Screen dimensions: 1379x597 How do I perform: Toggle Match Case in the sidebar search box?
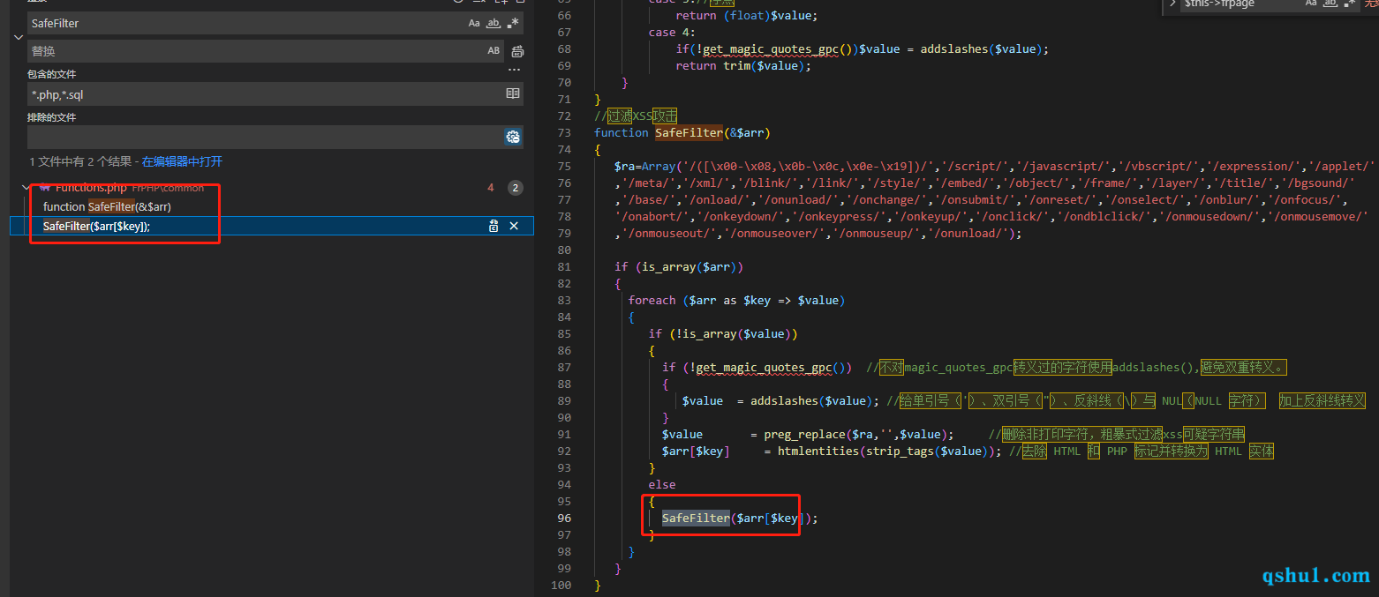(474, 24)
